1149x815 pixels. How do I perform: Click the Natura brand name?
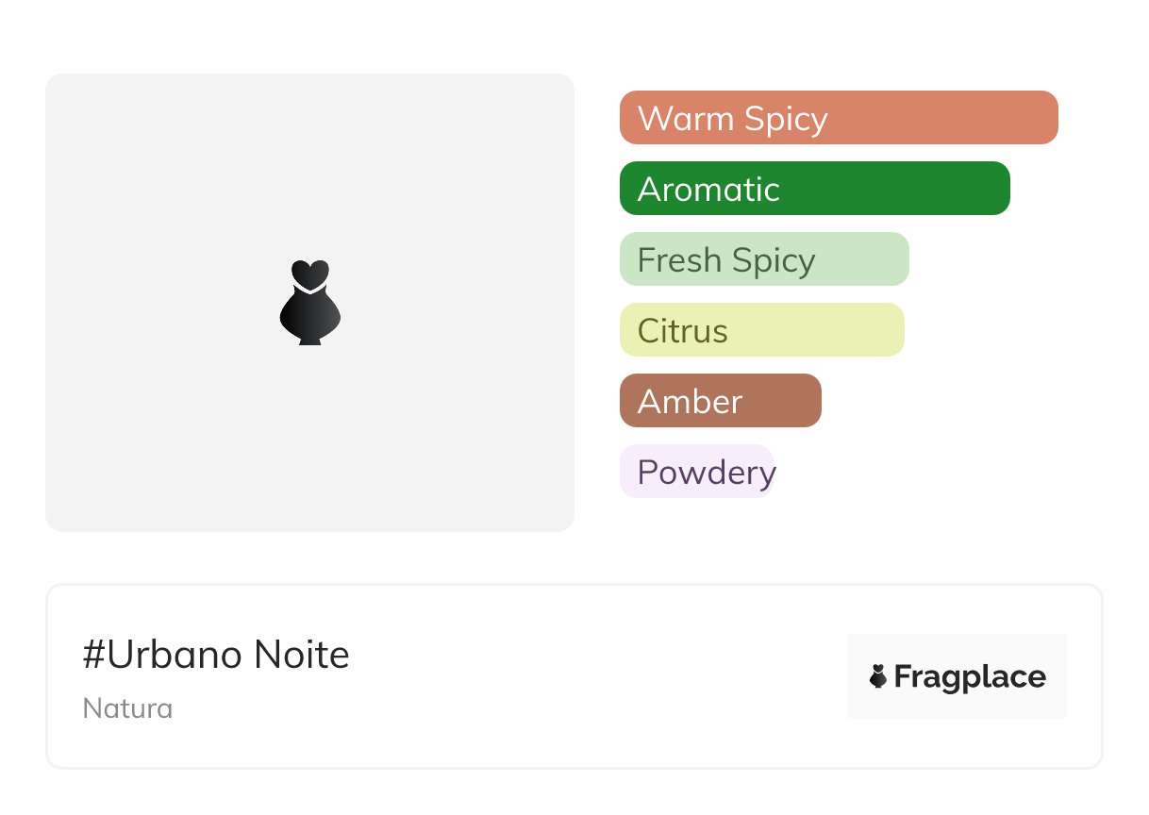pos(127,708)
